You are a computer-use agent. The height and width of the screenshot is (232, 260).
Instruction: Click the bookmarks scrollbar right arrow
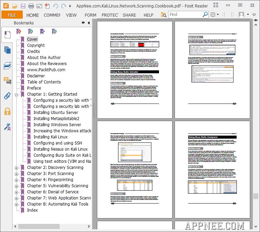tap(89, 226)
